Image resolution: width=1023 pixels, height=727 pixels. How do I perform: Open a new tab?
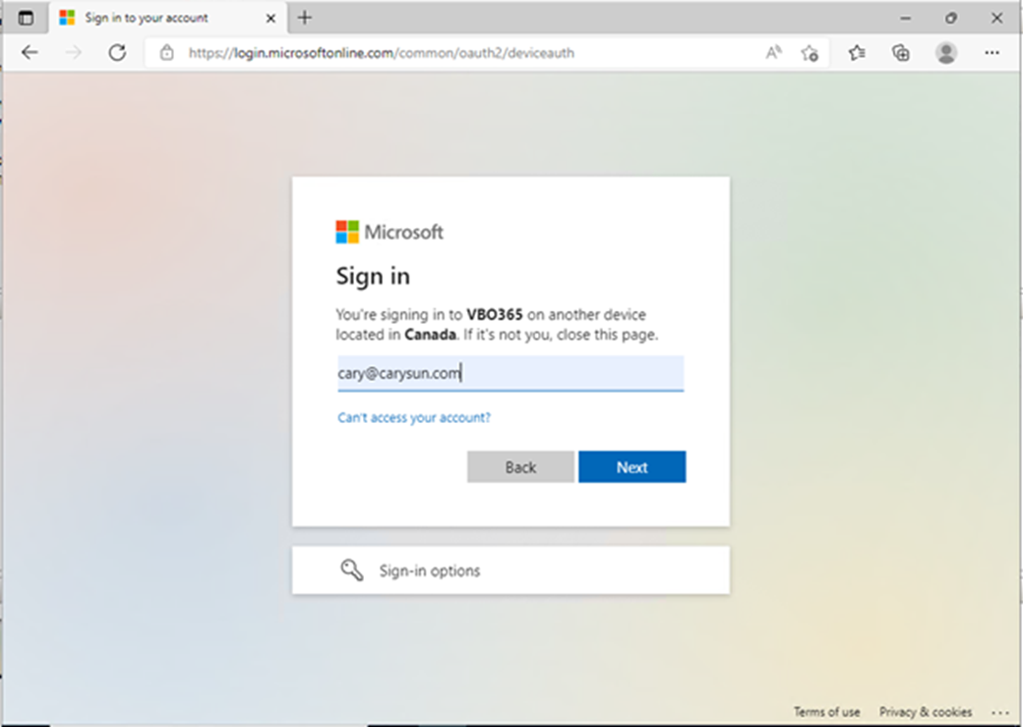tap(305, 18)
